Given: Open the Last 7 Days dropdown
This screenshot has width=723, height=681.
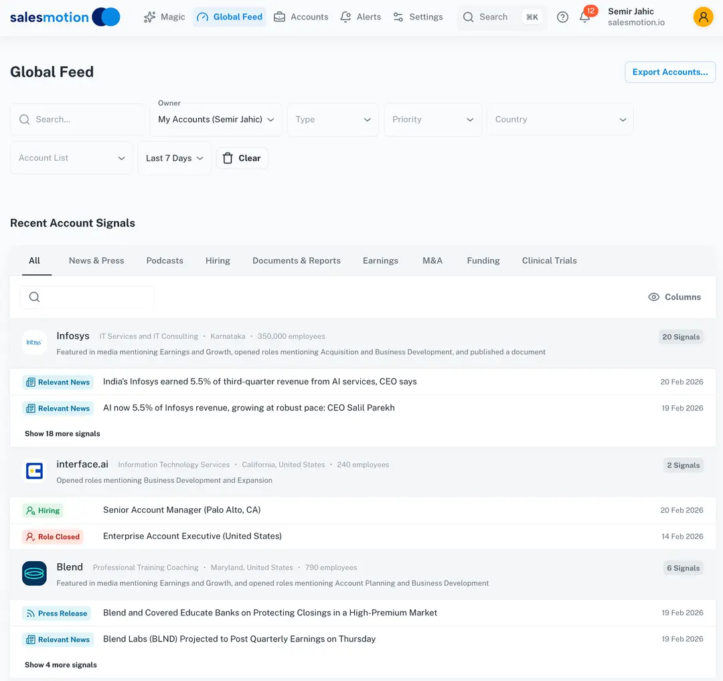Looking at the screenshot, I should pos(174,158).
